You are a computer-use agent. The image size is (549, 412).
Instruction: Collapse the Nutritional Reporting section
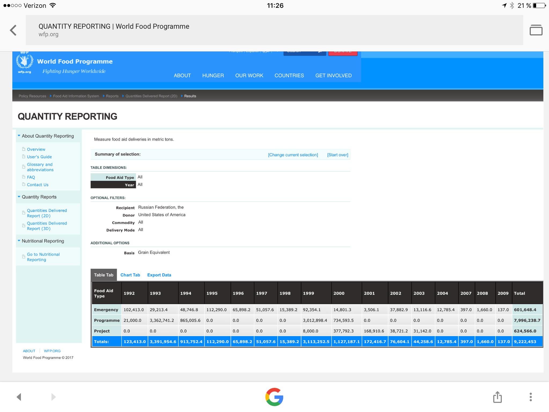[43, 241]
